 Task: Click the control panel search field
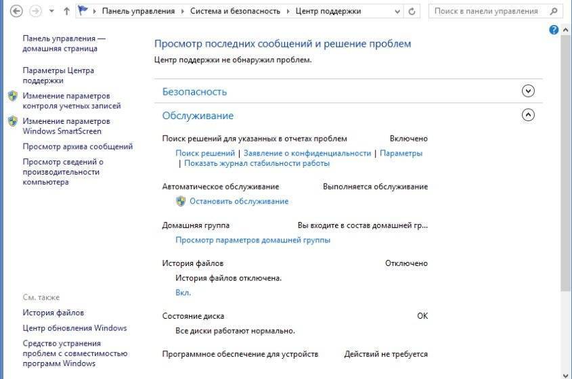[x=484, y=12]
